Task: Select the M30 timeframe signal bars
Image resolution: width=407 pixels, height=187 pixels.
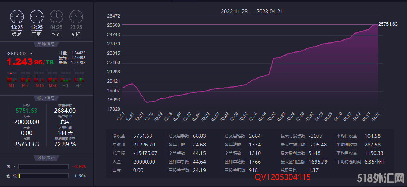Action: click(x=52, y=77)
